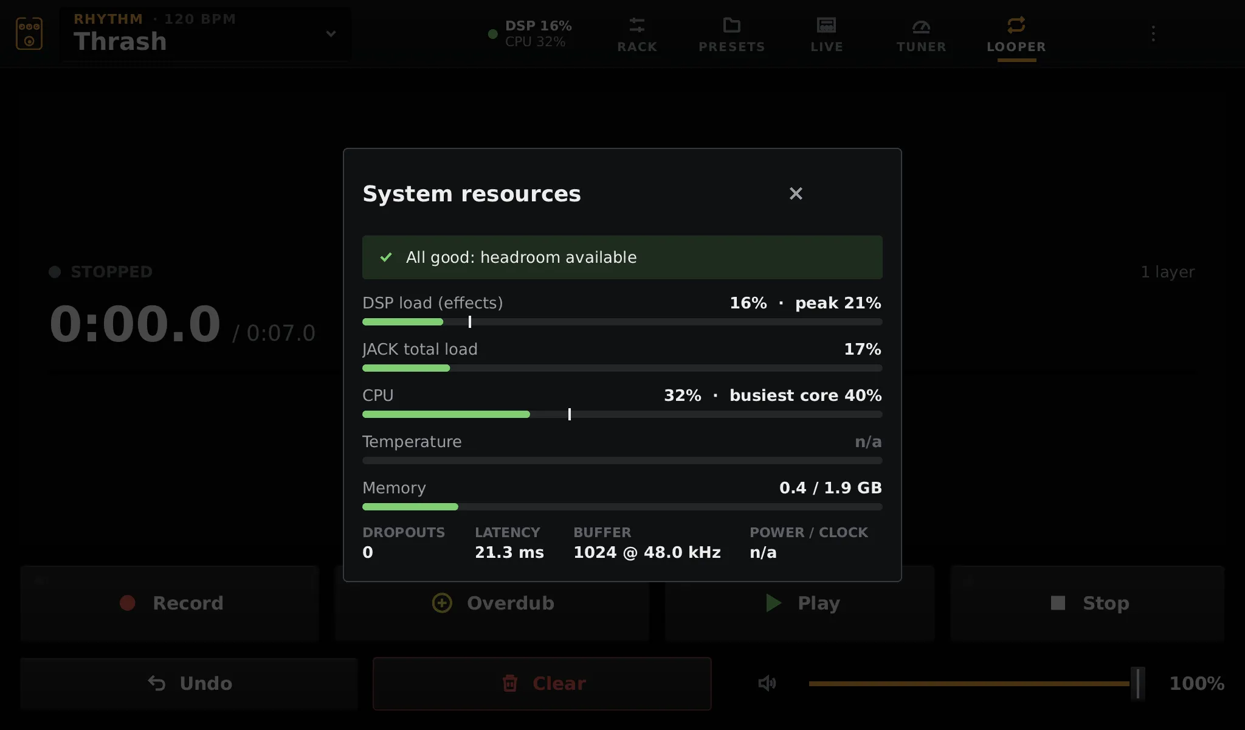Click the '100%' volume readout
Screen dimensions: 1245x730
[1196, 683]
